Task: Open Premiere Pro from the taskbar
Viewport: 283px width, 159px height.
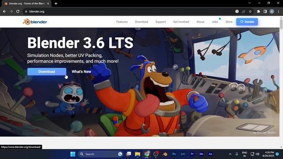Action: pos(192,154)
